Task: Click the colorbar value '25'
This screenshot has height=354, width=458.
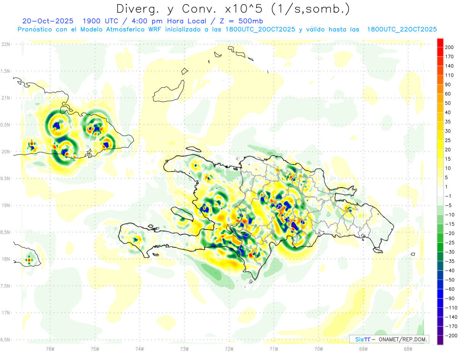Action: pos(448,140)
